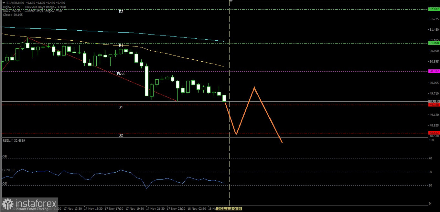The height and width of the screenshot is (212, 440).
Task: Click the RSI(14) 32.6859 indicator label
Action: (14, 140)
